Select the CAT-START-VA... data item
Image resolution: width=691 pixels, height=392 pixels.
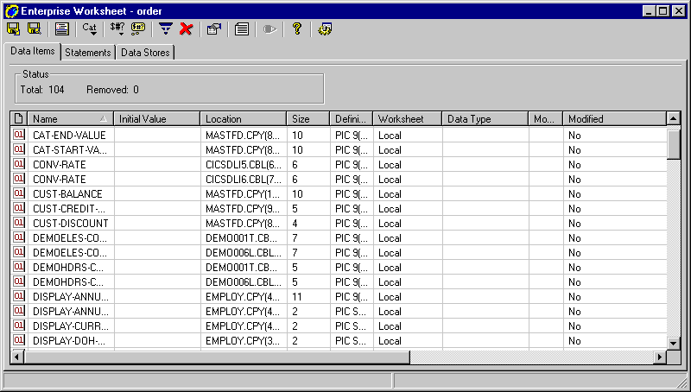(x=70, y=150)
